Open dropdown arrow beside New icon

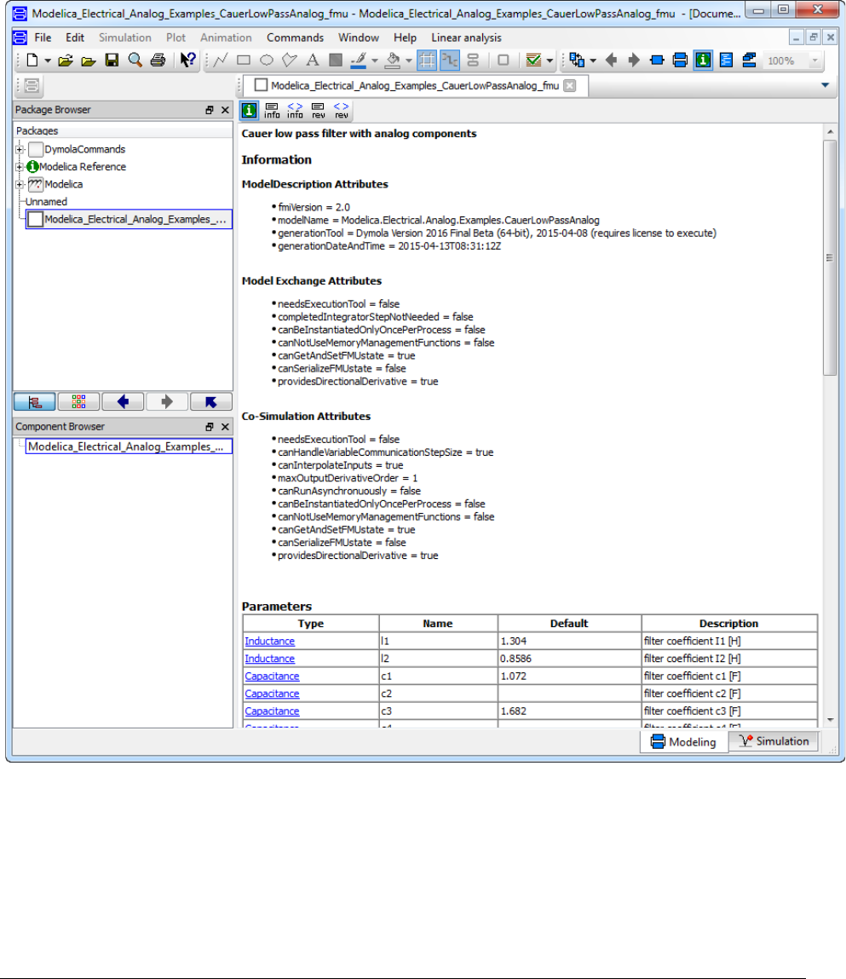[48, 60]
